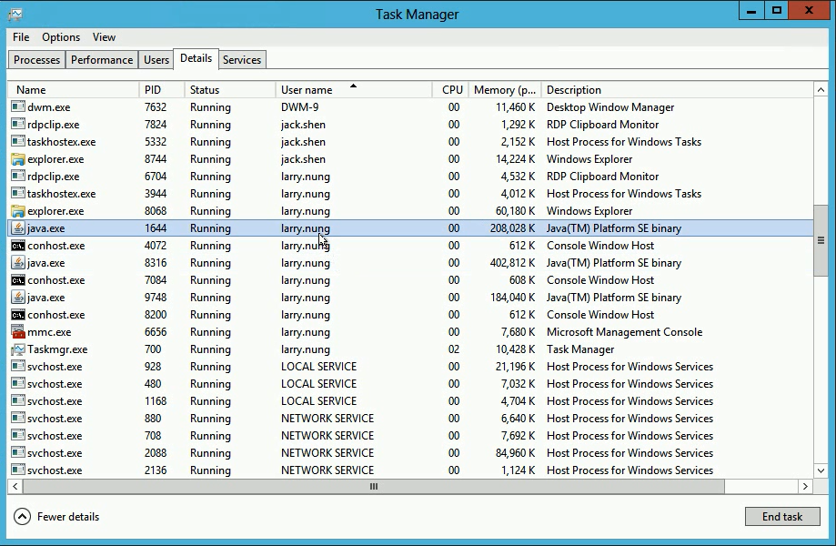This screenshot has width=836, height=546.
Task: Maximize the Task Manager window
Action: (x=776, y=11)
